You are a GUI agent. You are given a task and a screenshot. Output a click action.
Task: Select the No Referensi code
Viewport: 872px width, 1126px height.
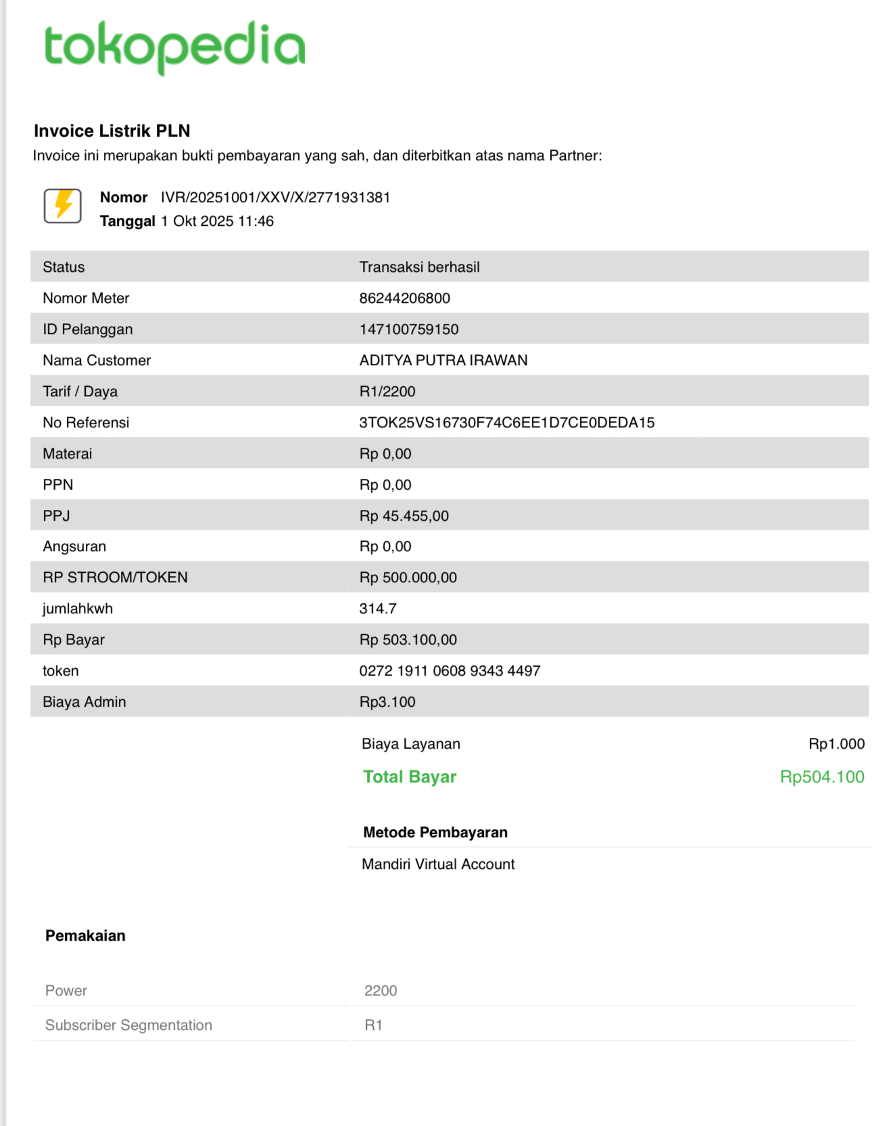pyautogui.click(x=506, y=423)
